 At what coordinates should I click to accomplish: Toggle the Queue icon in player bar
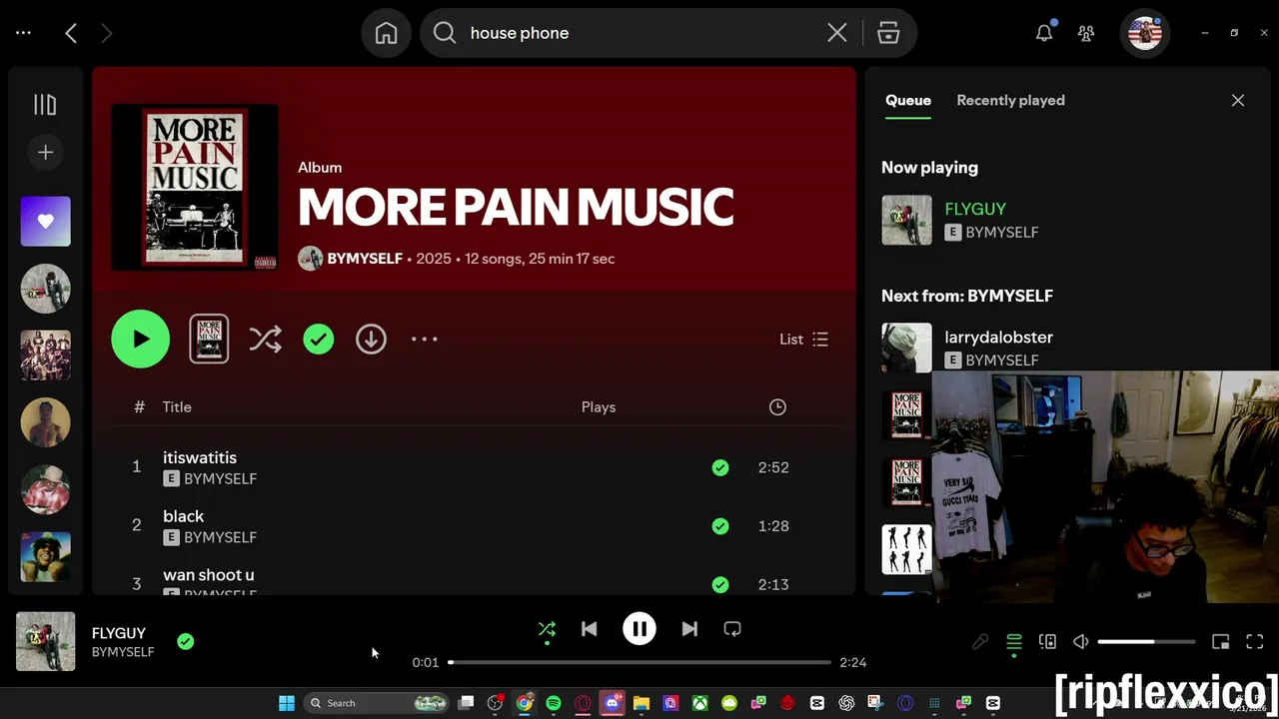tap(1014, 642)
